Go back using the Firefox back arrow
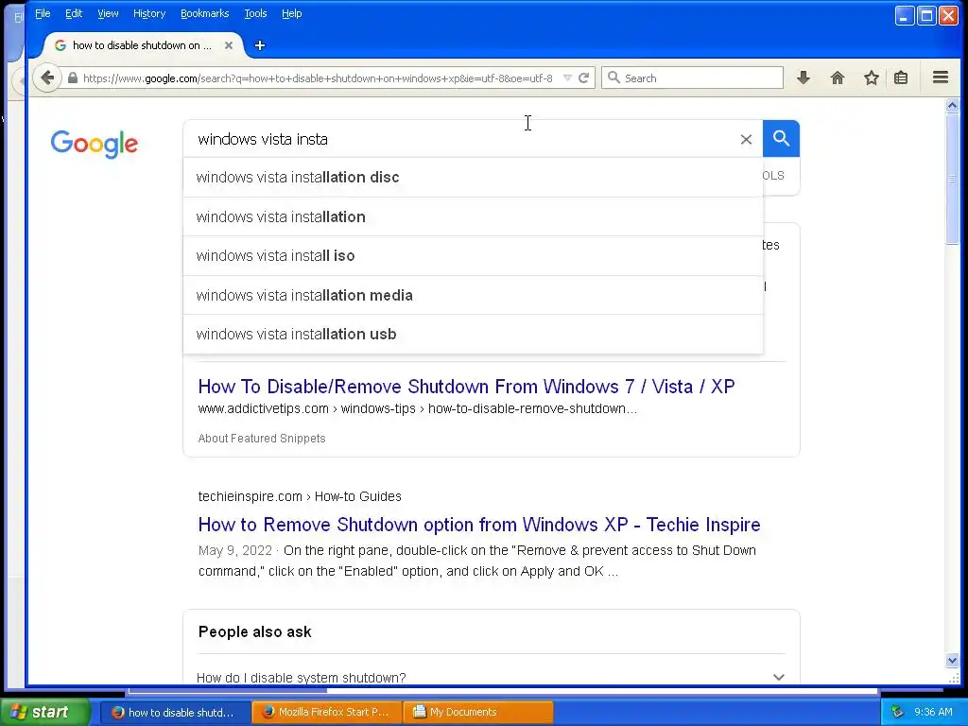This screenshot has height=726, width=968. click(x=47, y=78)
